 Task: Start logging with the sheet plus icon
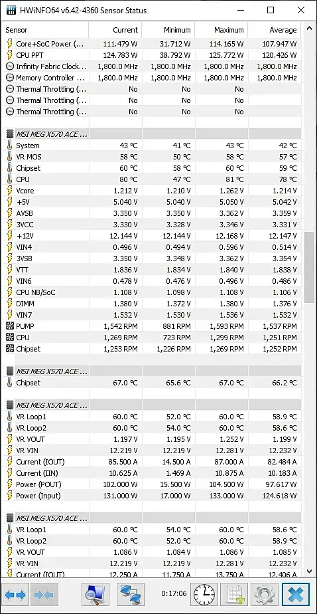point(234,595)
